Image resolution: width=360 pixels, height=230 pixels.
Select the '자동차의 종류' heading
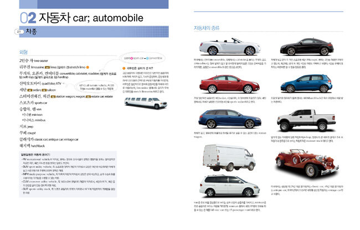click(x=205, y=28)
